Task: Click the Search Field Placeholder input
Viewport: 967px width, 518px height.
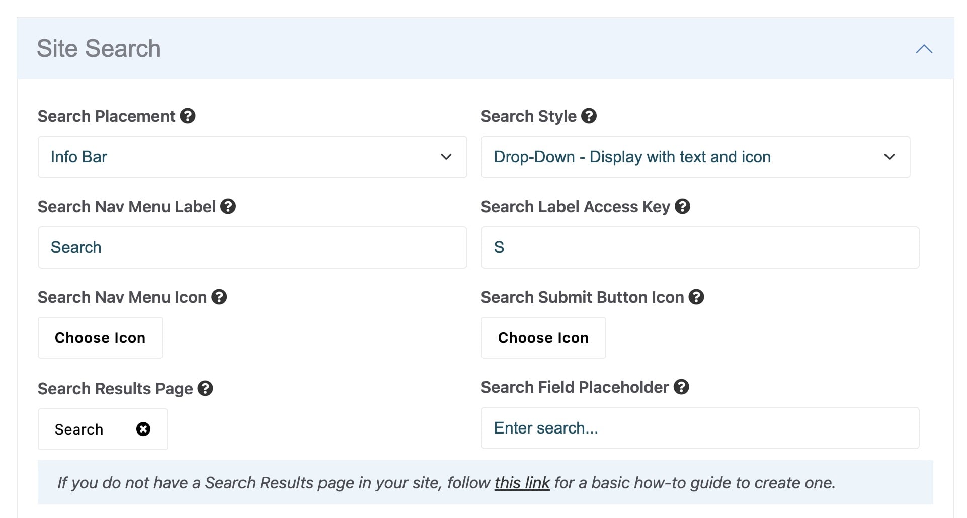Action: 700,428
